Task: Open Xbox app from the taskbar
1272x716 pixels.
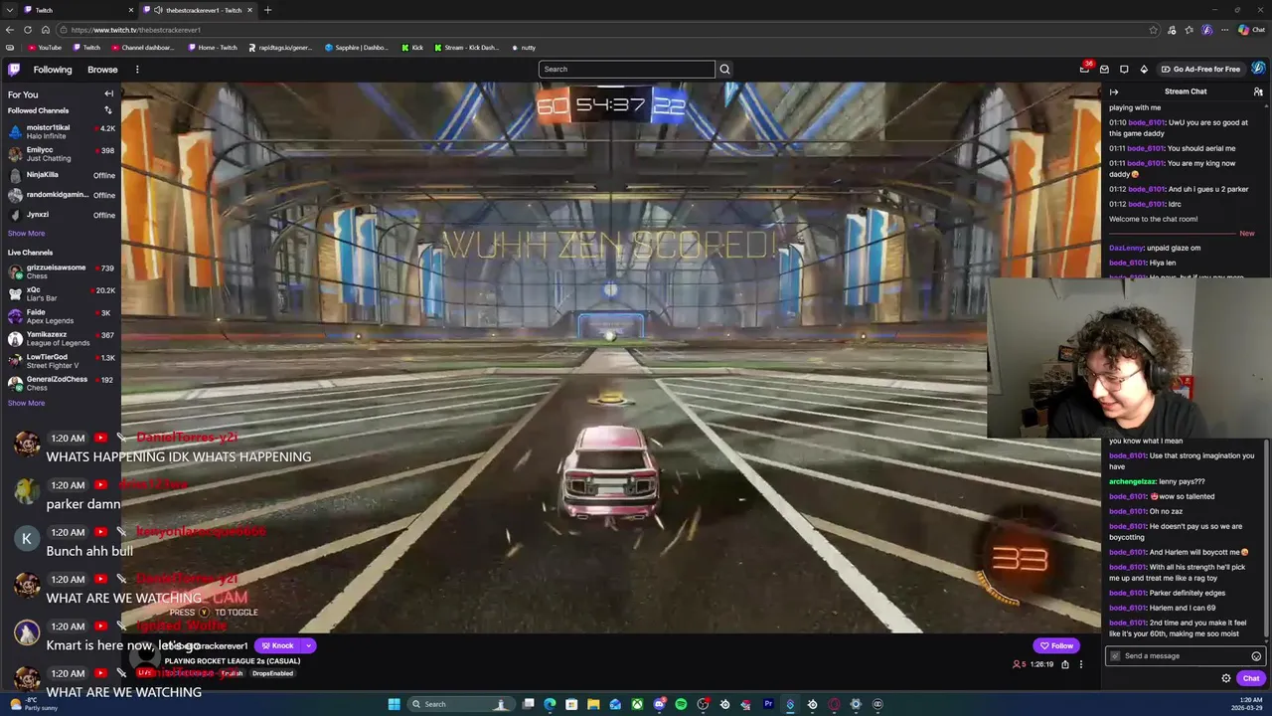Action: point(637,704)
